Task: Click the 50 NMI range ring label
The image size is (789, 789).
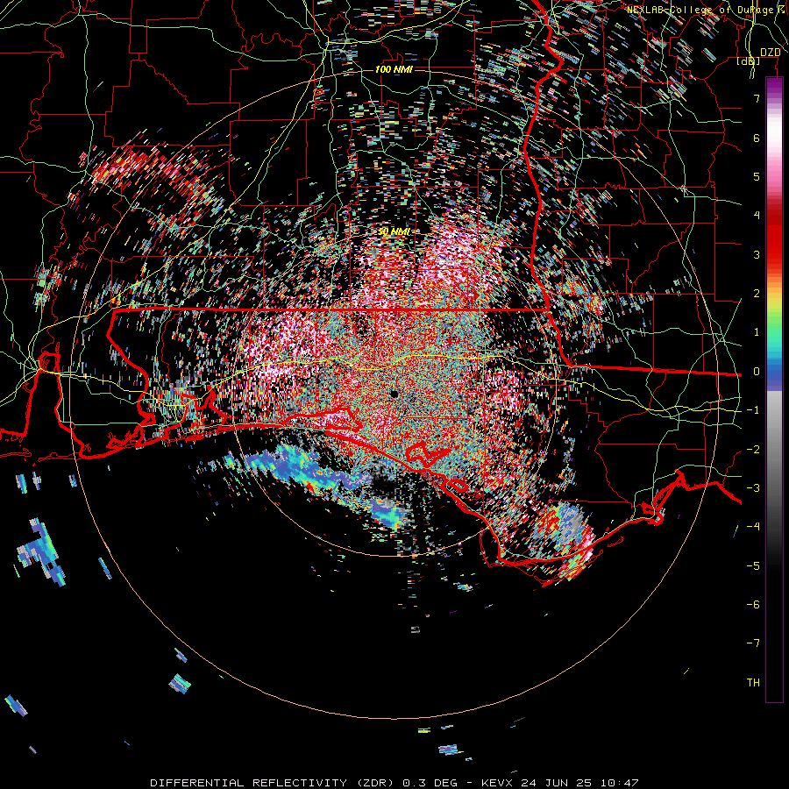Action: click(x=394, y=231)
